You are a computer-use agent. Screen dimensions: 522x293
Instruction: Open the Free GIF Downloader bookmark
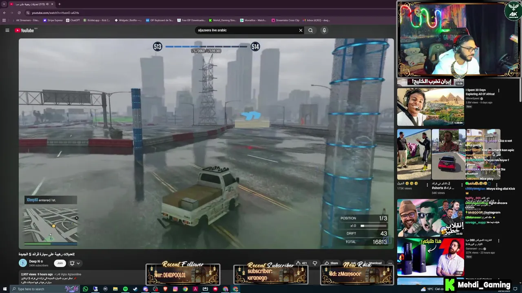191,20
